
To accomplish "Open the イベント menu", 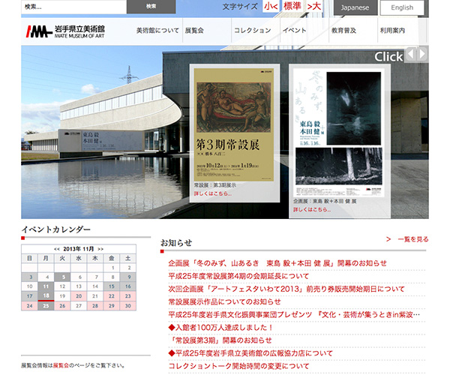I will (x=294, y=31).
